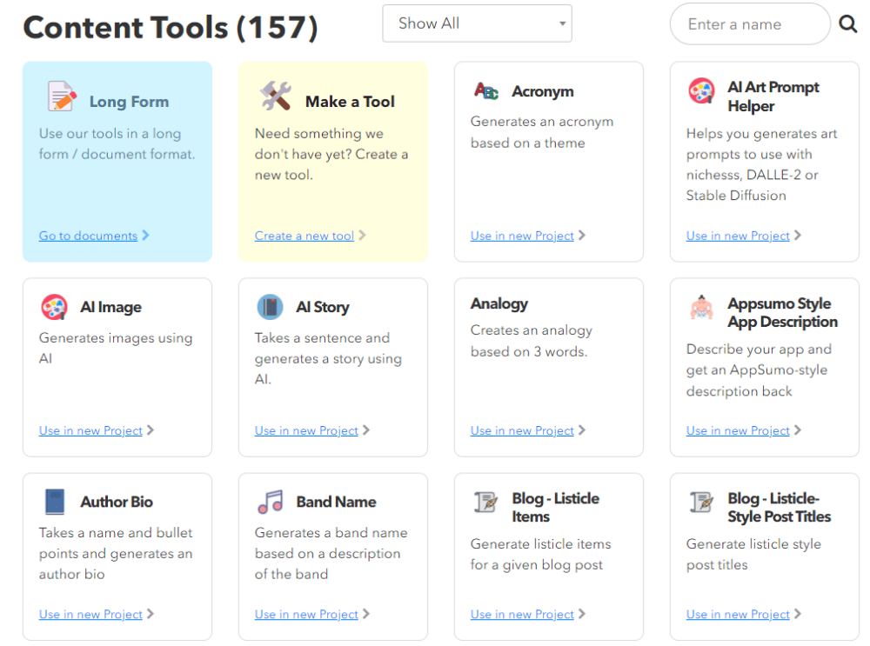Click the AI Image palette icon
870x646 pixels.
pos(54,307)
